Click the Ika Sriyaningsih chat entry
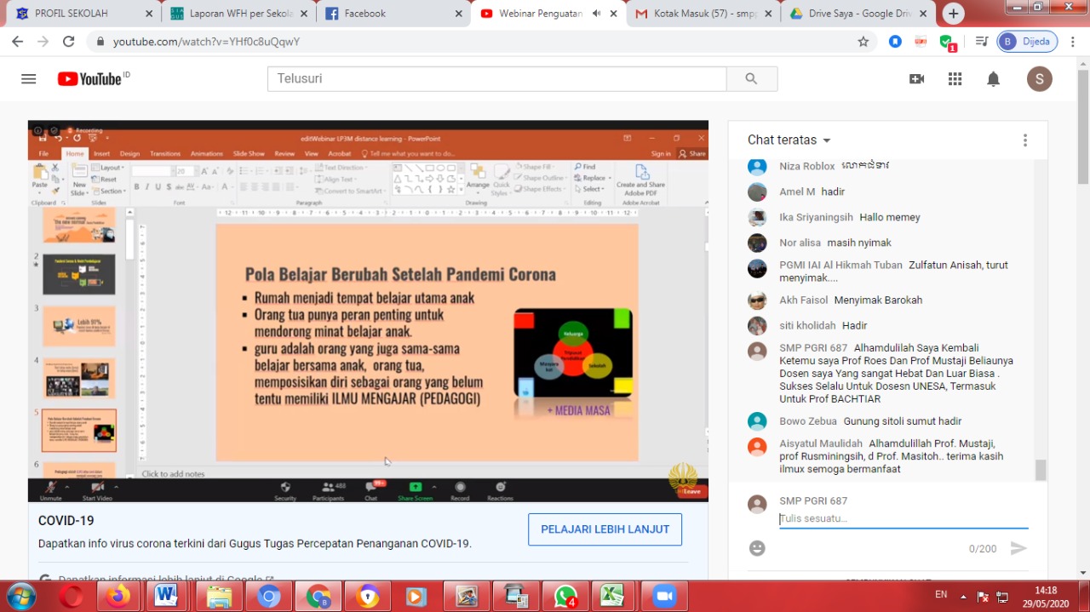 [889, 217]
